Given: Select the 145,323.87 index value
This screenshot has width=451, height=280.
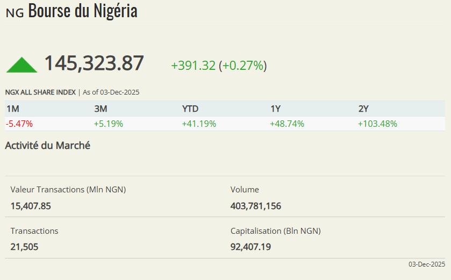Looking at the screenshot, I should point(94,63).
